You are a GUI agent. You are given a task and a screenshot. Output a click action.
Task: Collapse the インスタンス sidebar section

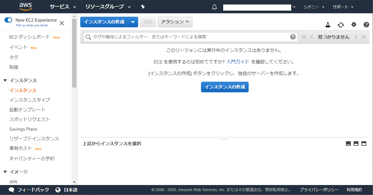click(x=5, y=80)
